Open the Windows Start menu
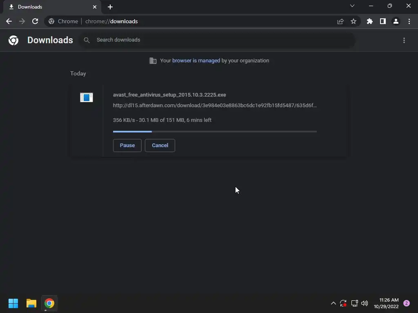The width and height of the screenshot is (418, 313). point(13,303)
